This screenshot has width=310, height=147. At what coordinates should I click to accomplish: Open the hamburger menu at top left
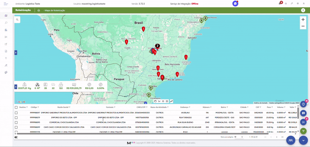pyautogui.click(x=6, y=4)
